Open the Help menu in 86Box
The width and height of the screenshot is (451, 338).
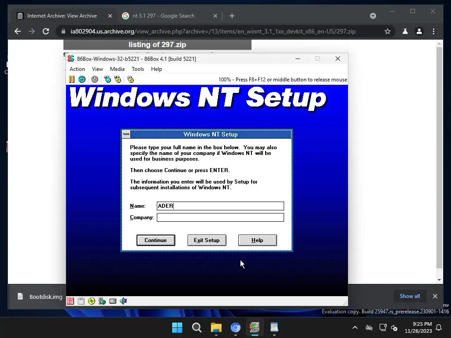156,69
